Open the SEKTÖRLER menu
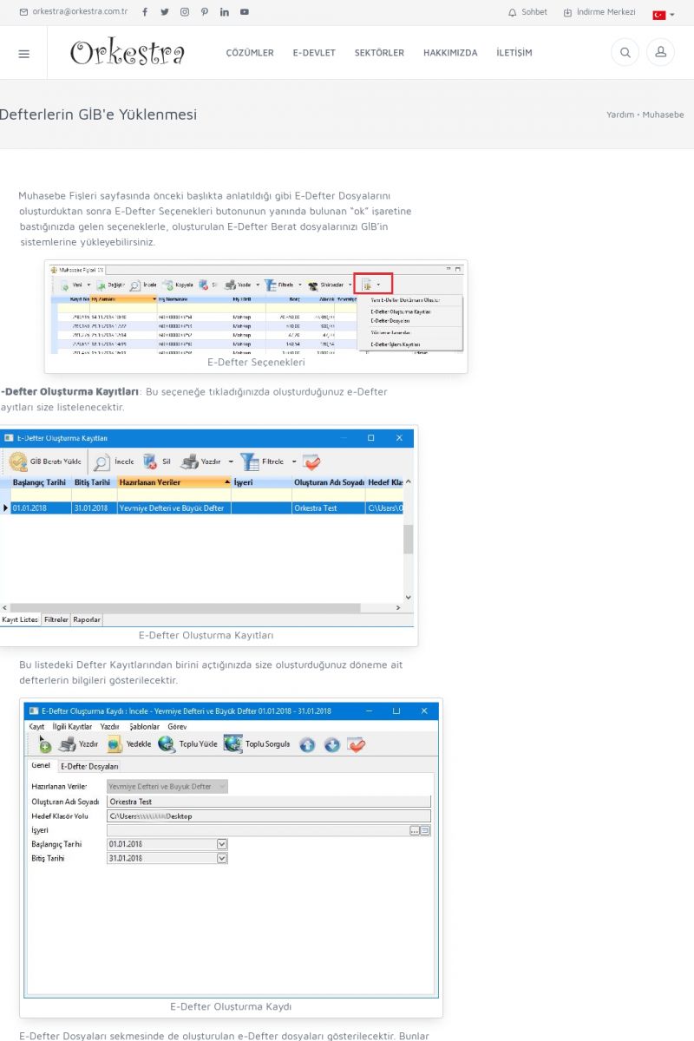The width and height of the screenshot is (694, 1041). [379, 53]
